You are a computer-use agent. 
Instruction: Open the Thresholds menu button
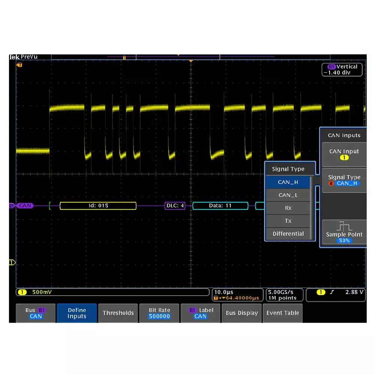tap(118, 313)
